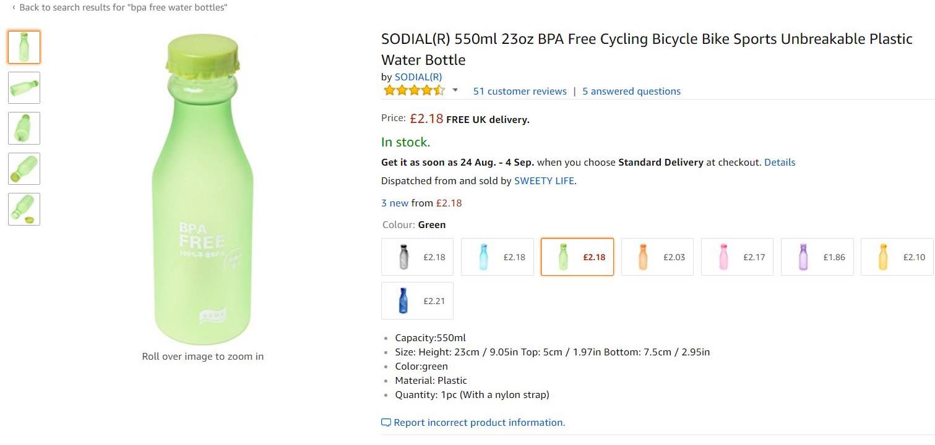Image resolution: width=935 pixels, height=445 pixels.
Task: Show the second thumbnail of tilted bottle
Action: click(24, 88)
